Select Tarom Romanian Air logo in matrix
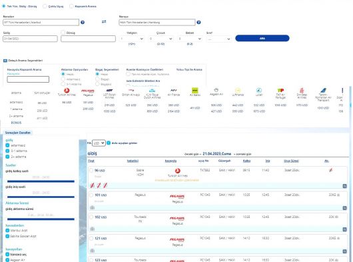Image resolution: width=353 pixels, height=262 pixels. coord(323,91)
